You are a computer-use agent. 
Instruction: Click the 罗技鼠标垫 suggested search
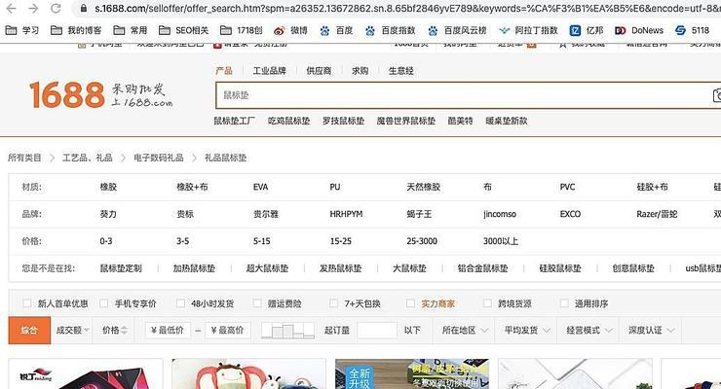344,121
